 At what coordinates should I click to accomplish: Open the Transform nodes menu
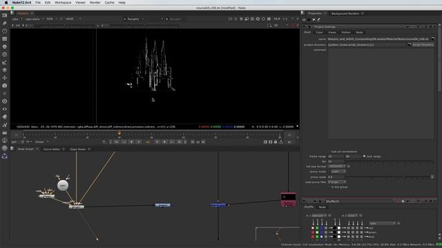5,78
